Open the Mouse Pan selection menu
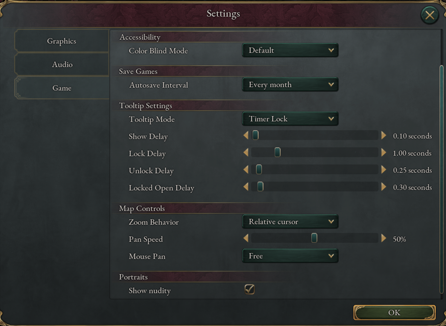The image size is (446, 326). 290,256
